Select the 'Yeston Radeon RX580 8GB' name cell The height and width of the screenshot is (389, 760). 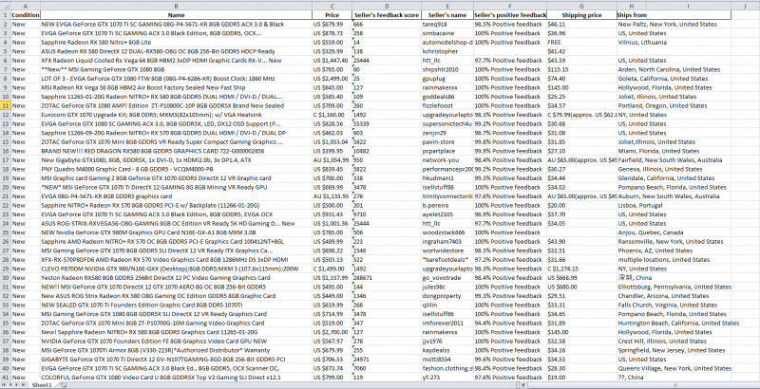(x=176, y=278)
